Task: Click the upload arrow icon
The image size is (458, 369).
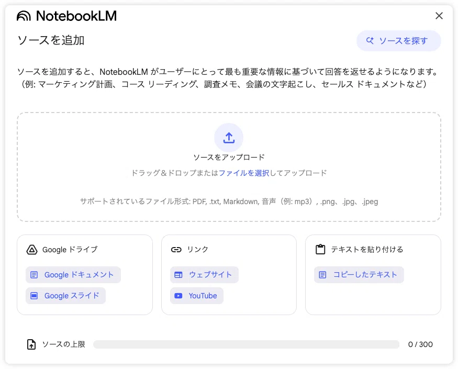Action: tap(229, 138)
